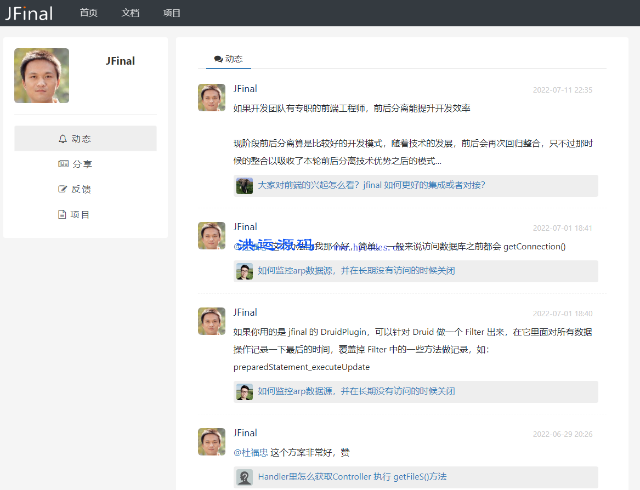Click JFinal author name on 18:41 post
The width and height of the screenshot is (640, 490).
coord(245,227)
